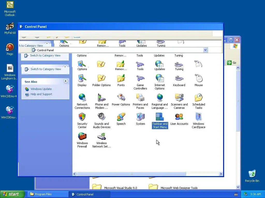Open Microsoft Visual Studio 9.0 folder

pyautogui.click(x=115, y=187)
